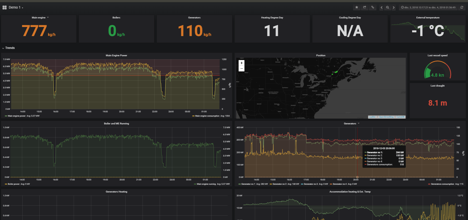Toggle Generator no 4 legend series
468x220 pixels.
(338, 184)
